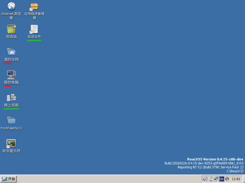Open the 开始 start menu
Image resolution: width=245 pixels, height=183 pixels.
[9, 179]
